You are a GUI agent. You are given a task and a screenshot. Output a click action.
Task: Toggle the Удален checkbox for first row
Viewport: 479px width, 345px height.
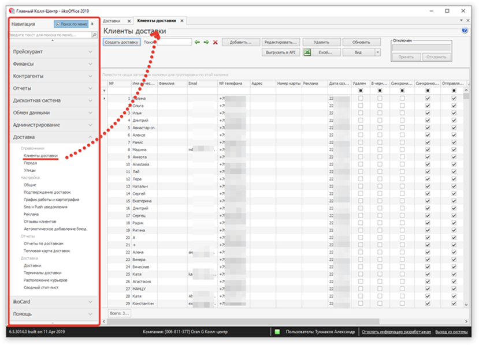click(361, 99)
